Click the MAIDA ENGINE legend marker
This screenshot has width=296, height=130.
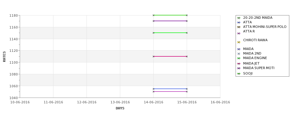pos(239,58)
